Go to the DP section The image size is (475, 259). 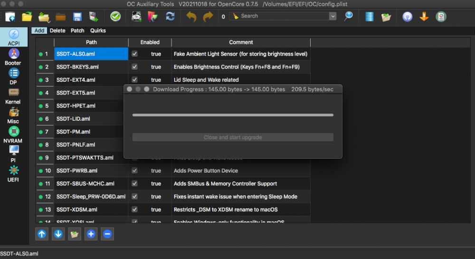(13, 77)
